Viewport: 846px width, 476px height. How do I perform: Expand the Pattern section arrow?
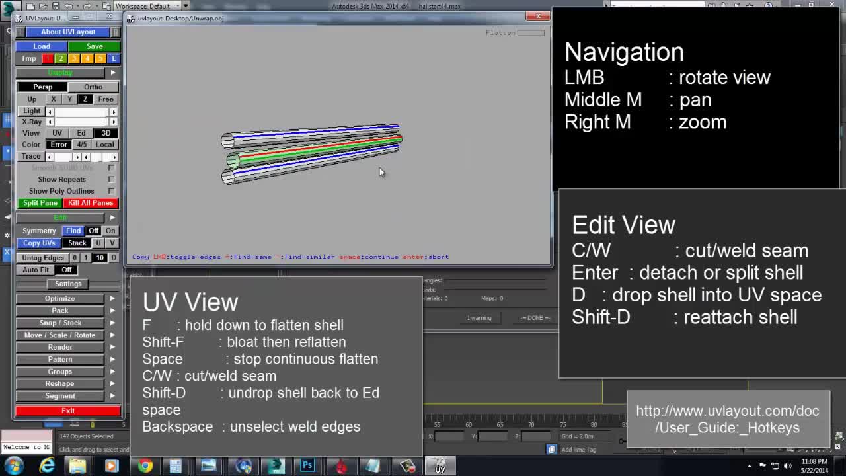point(112,360)
